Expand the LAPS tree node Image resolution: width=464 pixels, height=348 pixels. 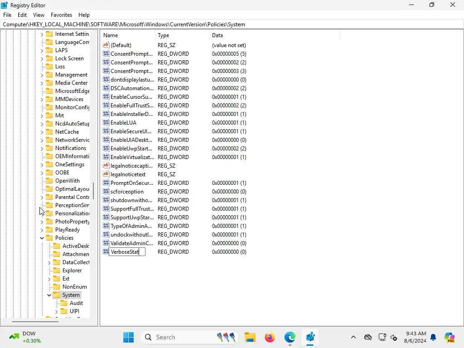tap(42, 50)
